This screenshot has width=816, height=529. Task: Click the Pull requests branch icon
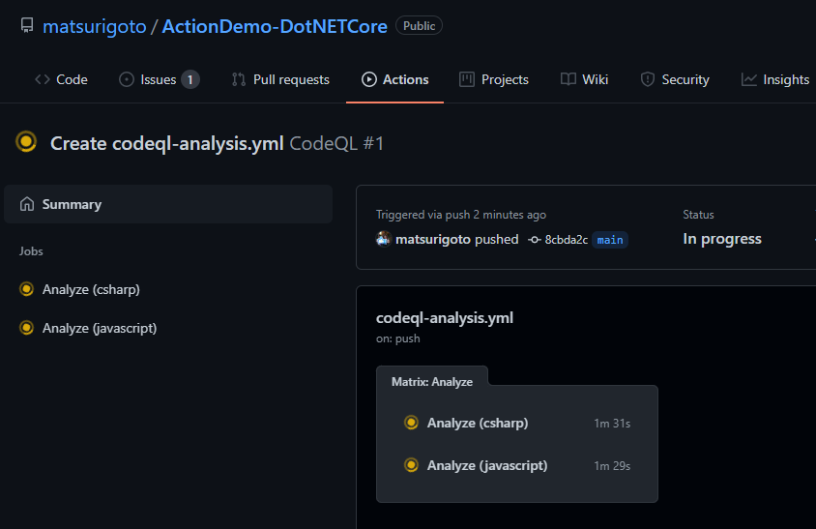239,79
